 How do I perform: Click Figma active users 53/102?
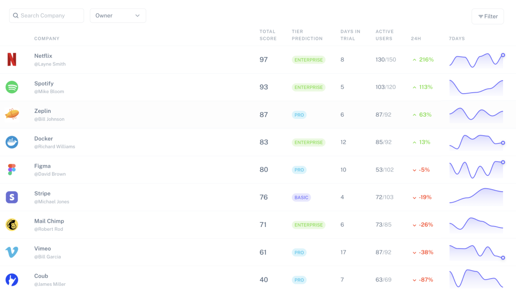pyautogui.click(x=385, y=170)
